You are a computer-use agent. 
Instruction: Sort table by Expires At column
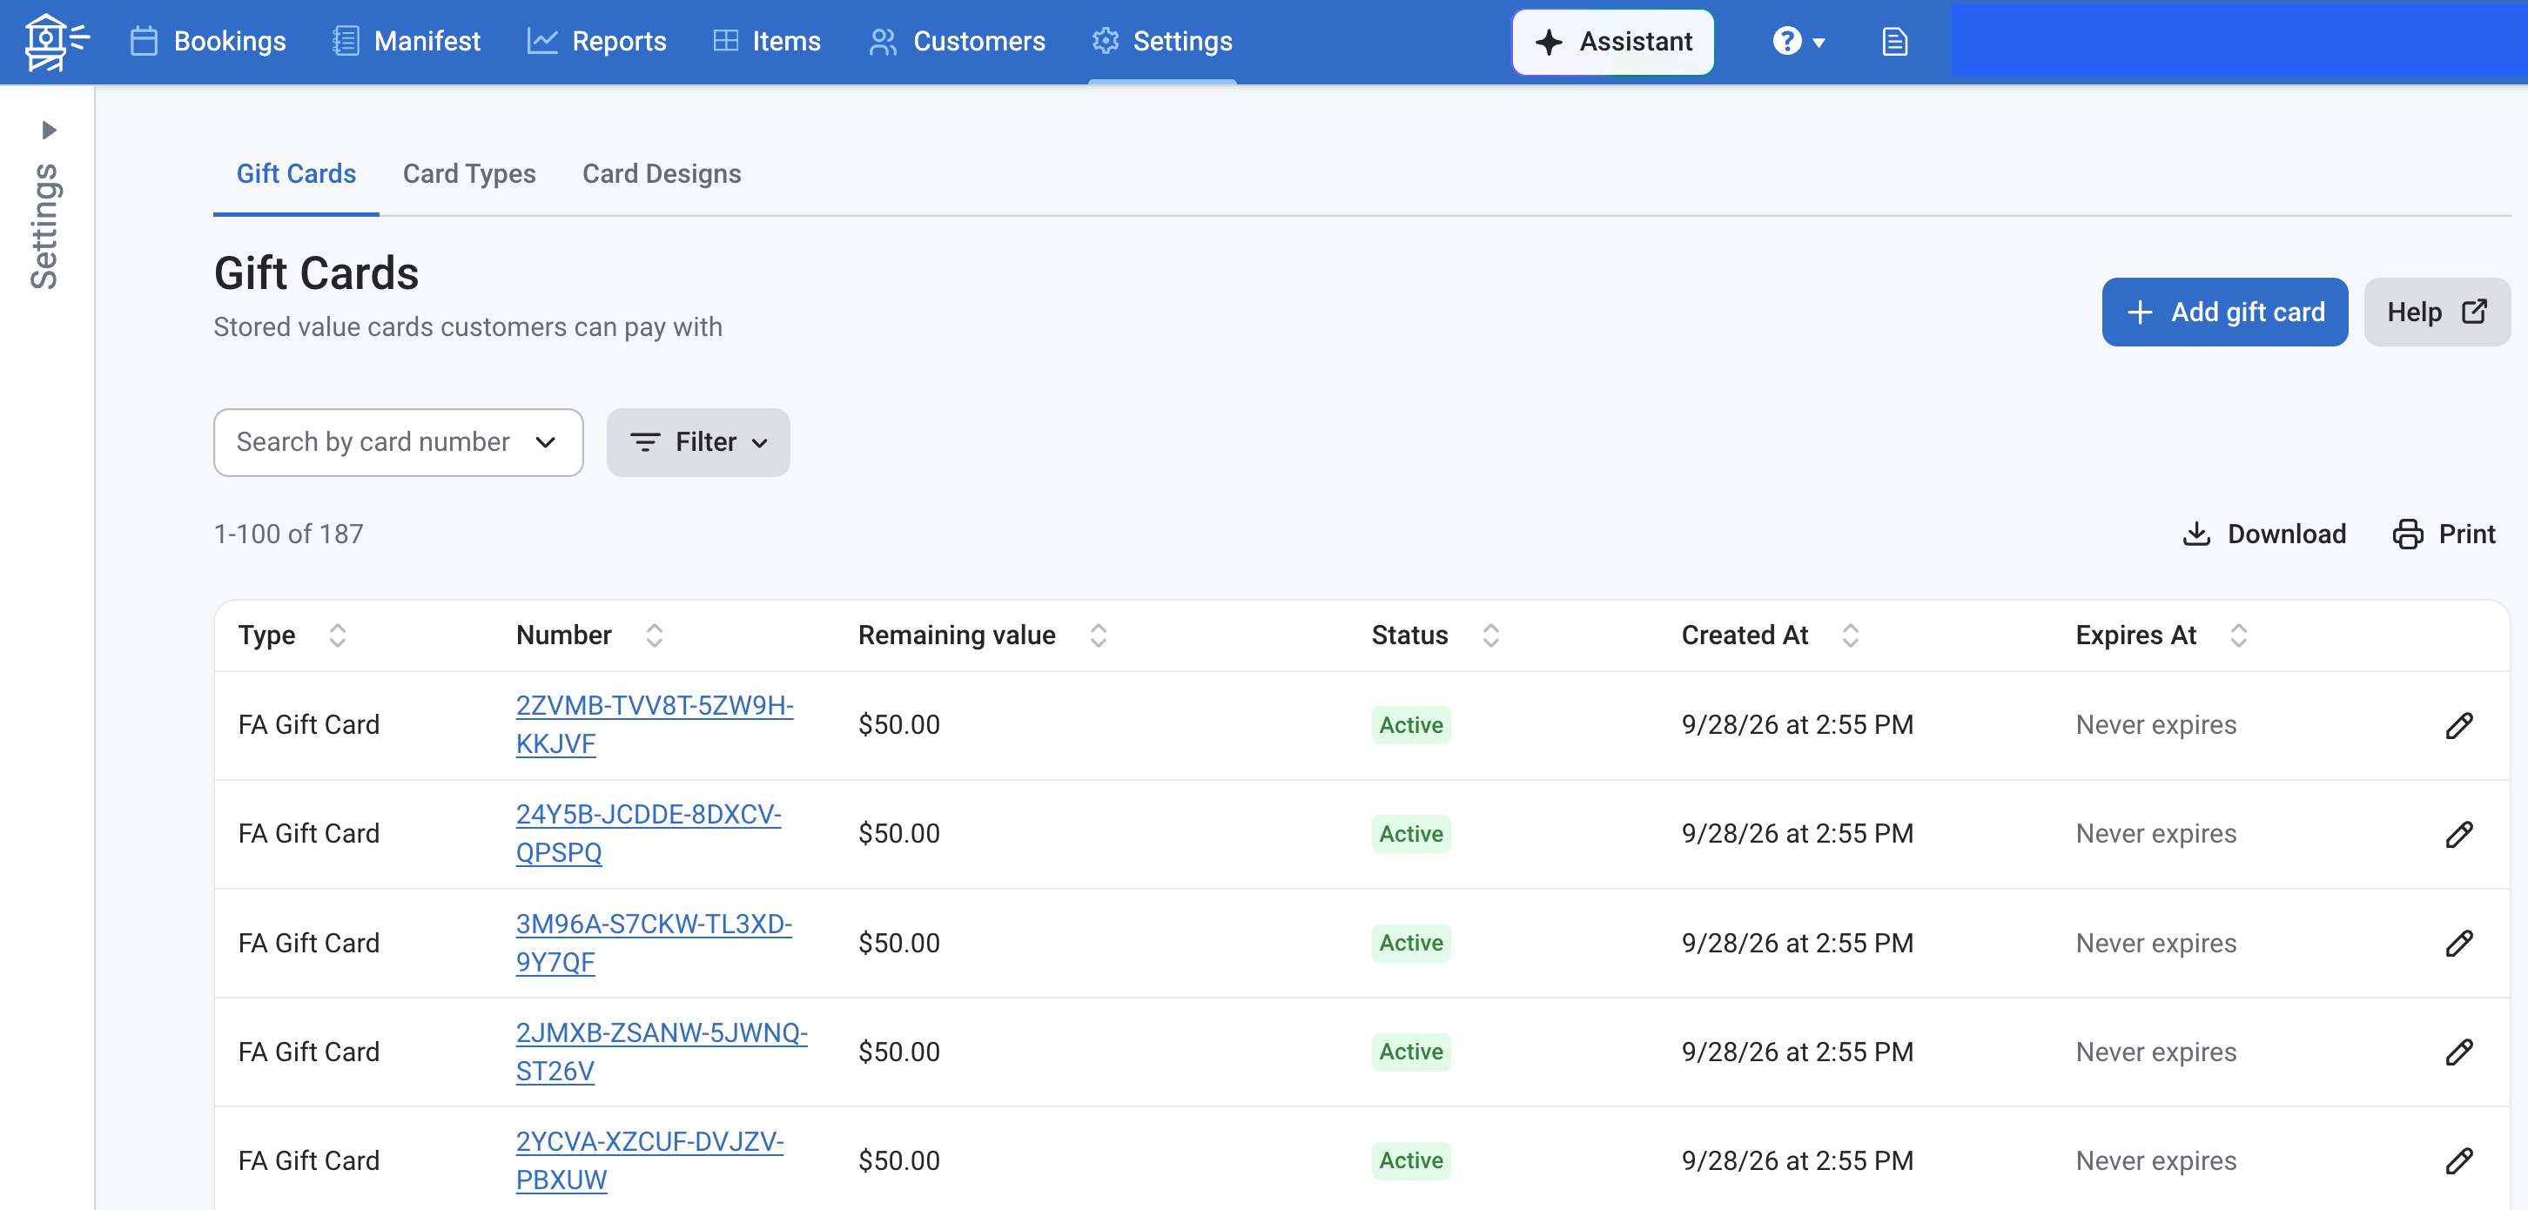(x=2238, y=635)
